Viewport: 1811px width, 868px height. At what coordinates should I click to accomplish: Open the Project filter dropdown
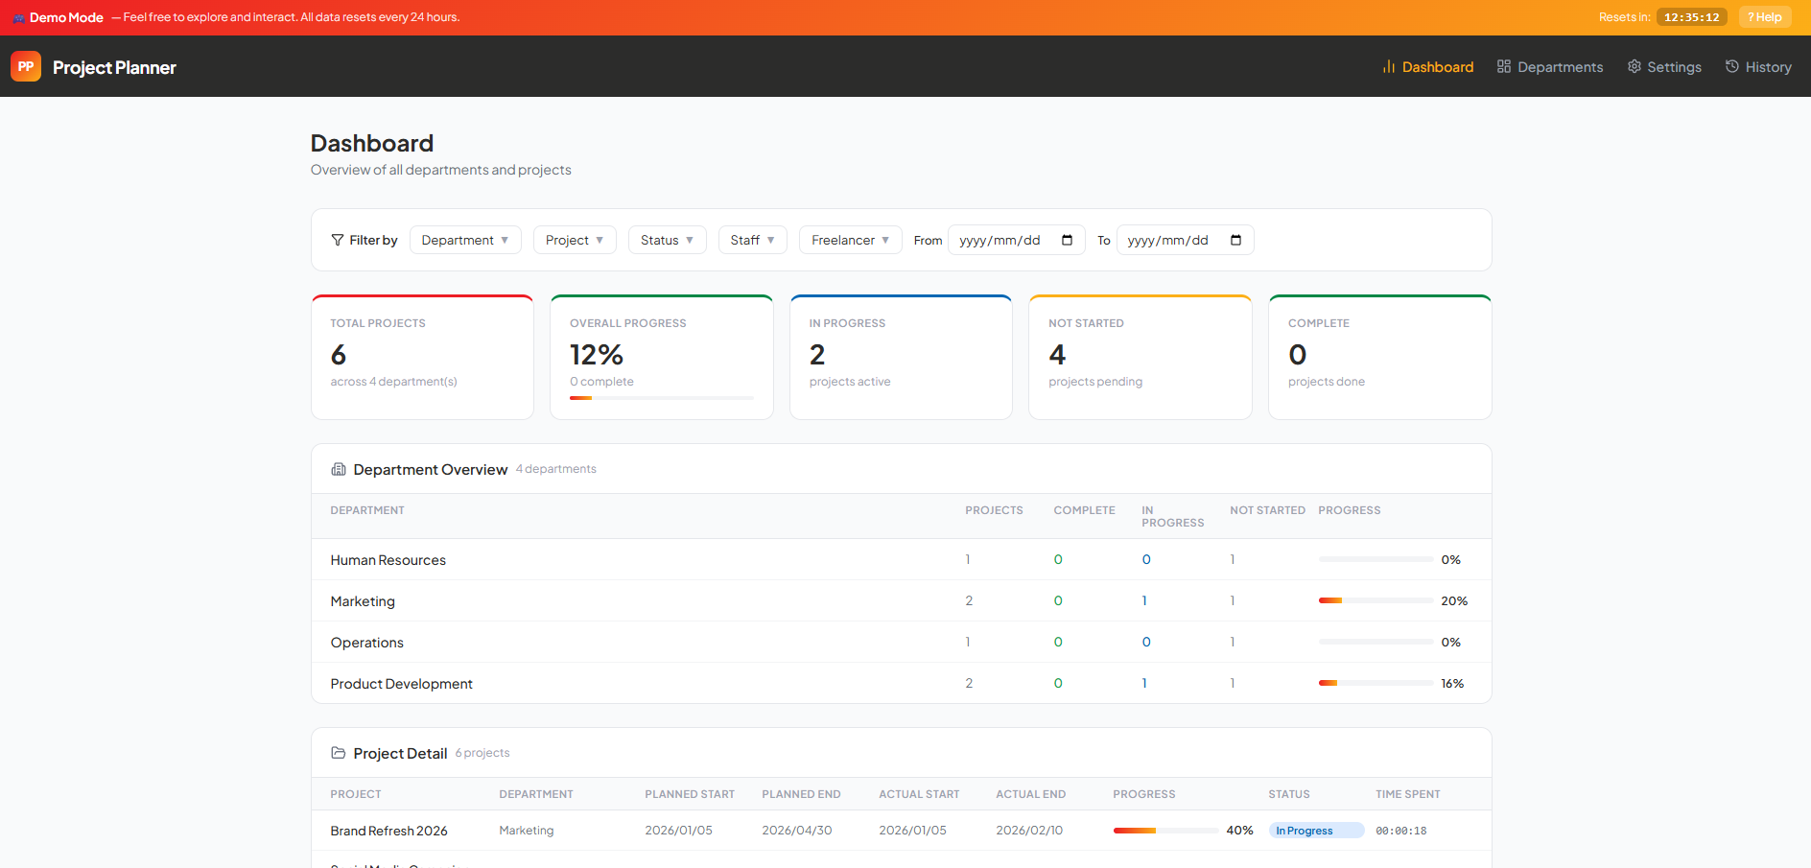point(575,240)
